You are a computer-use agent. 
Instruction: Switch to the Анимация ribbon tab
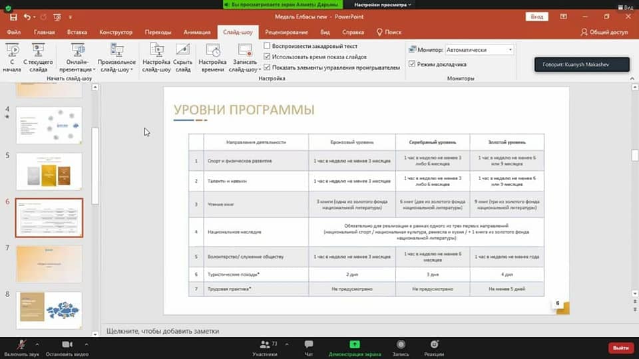pos(197,32)
